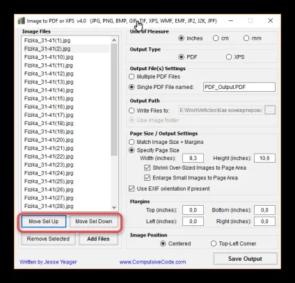
Task: Open the output path browse button
Action: [270, 110]
